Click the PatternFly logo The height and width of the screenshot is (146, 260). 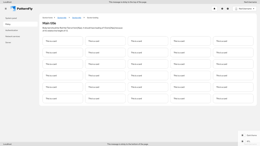pyautogui.click(x=21, y=9)
